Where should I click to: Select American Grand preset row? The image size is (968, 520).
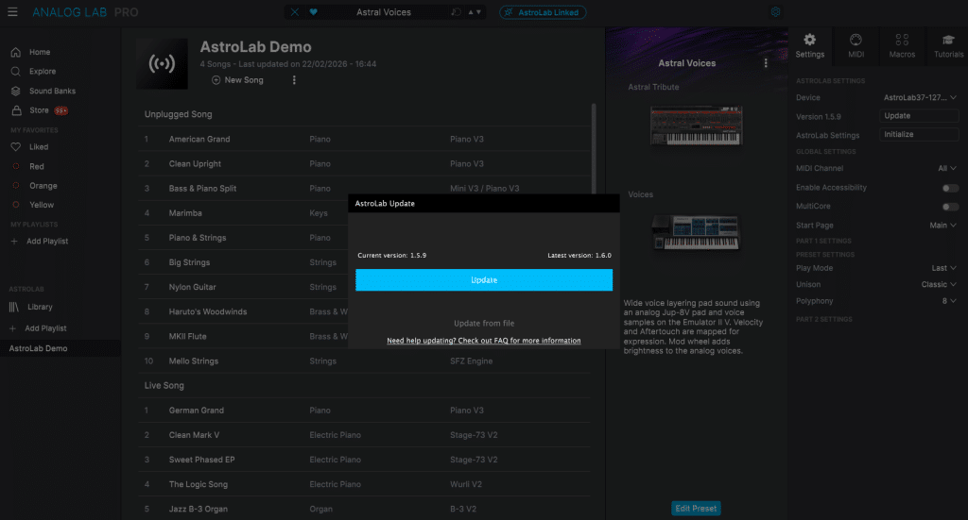pos(364,140)
